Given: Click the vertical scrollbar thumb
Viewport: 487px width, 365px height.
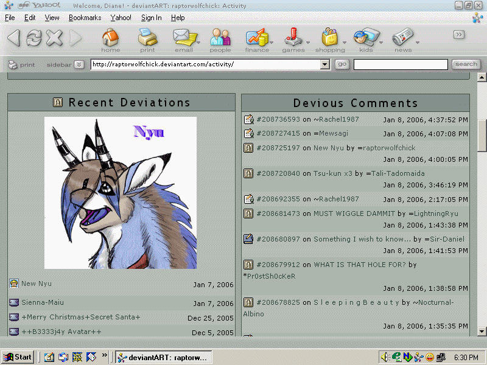Looking at the screenshot, I should coord(482,135).
